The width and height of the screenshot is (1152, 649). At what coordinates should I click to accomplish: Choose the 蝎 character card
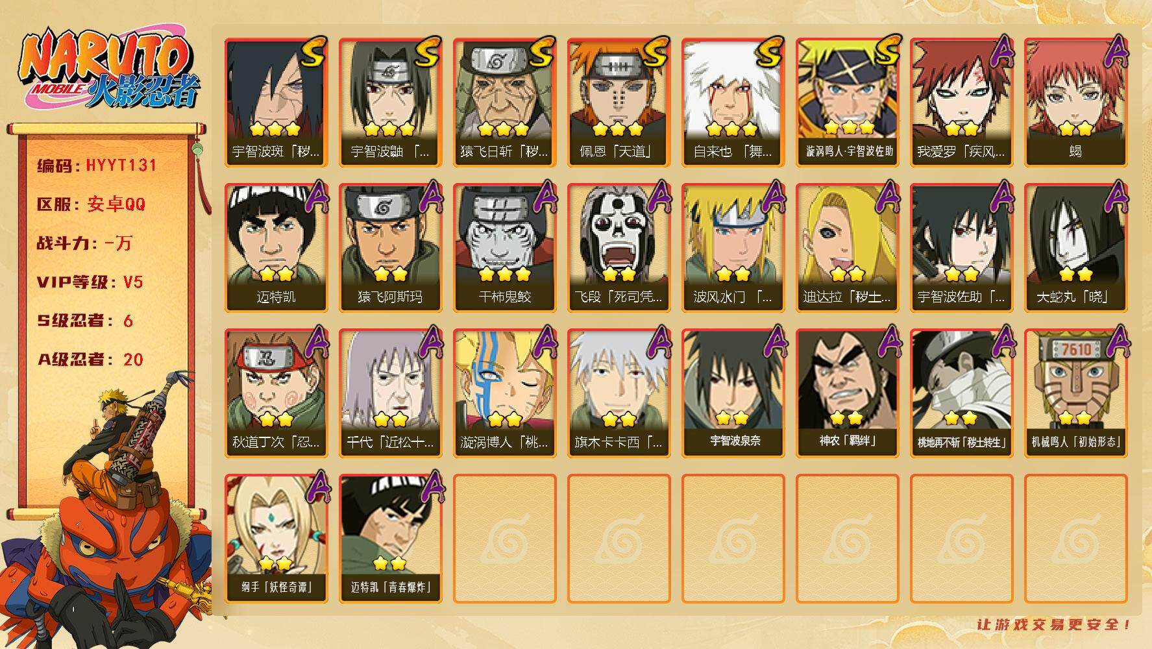click(x=1075, y=103)
